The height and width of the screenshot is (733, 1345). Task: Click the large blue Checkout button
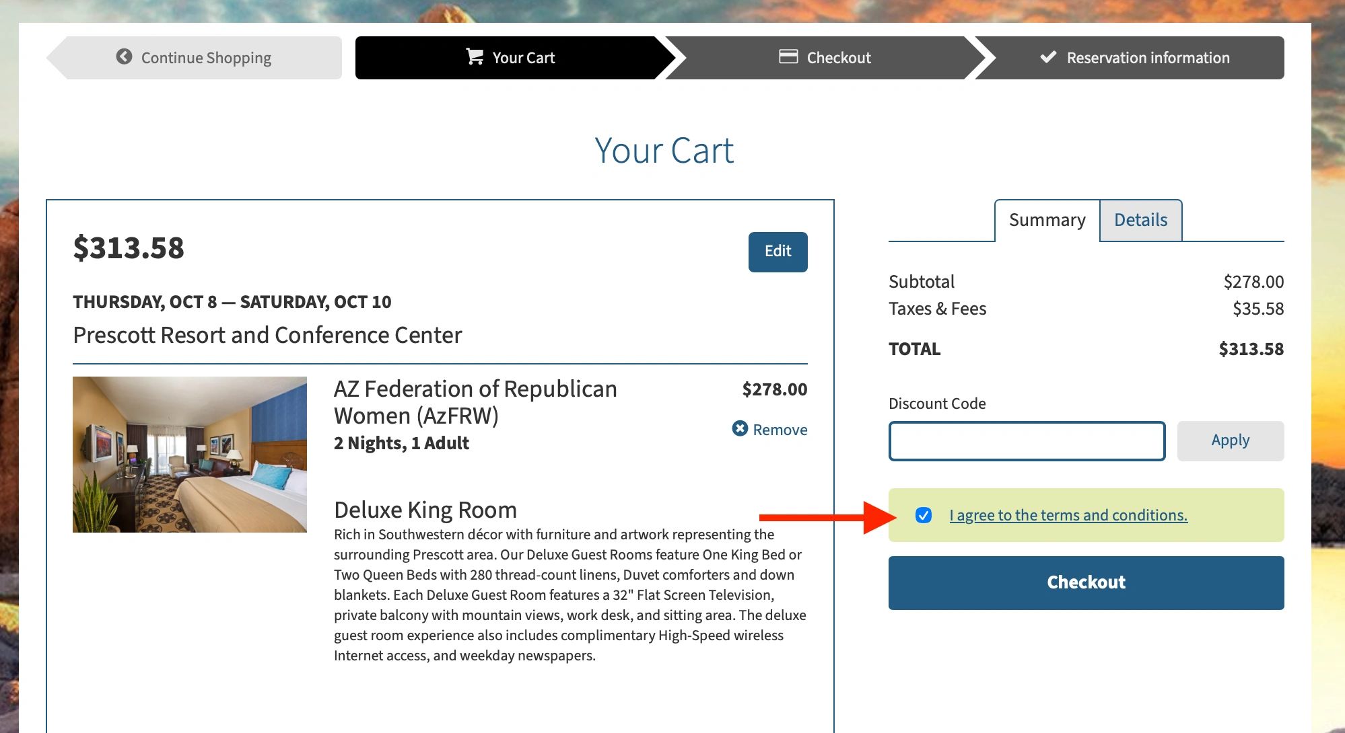1086,582
